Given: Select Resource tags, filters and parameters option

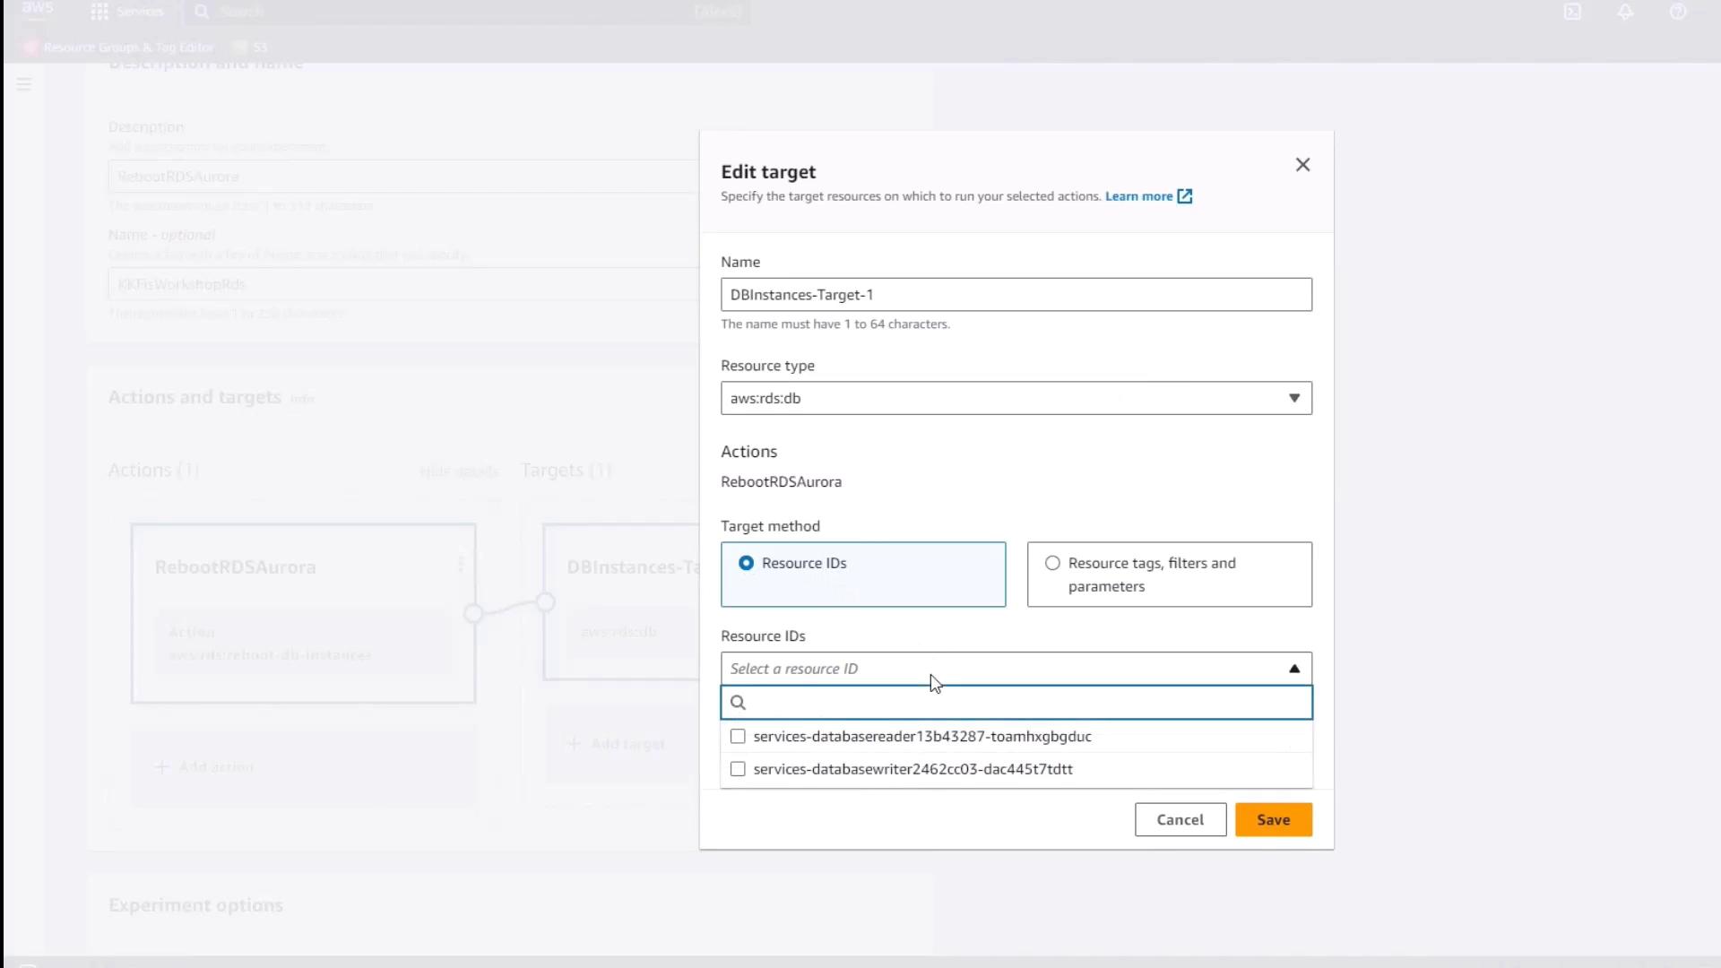Looking at the screenshot, I should pos(1052,563).
